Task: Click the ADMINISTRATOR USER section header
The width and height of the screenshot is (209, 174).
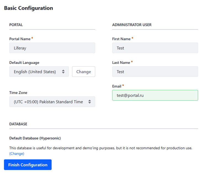Action: (x=132, y=25)
